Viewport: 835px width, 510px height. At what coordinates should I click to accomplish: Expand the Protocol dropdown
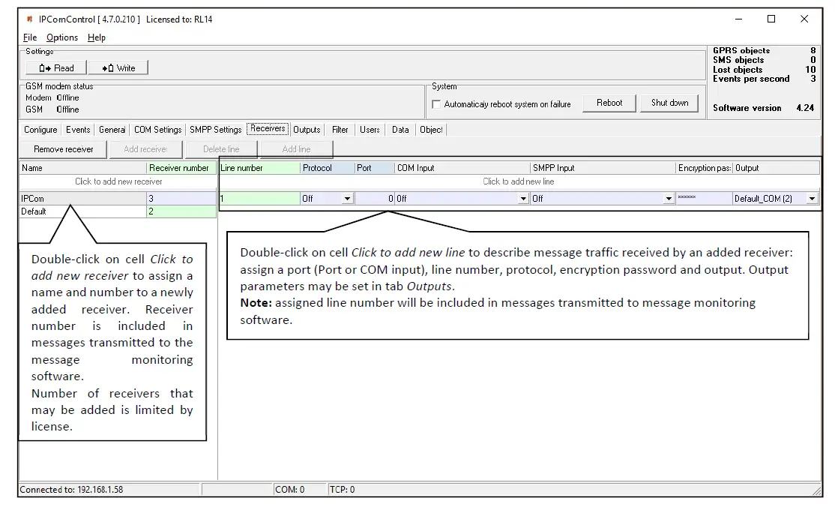[347, 199]
